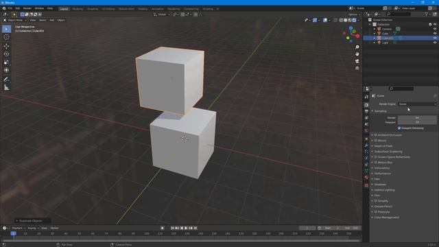The image size is (439, 247).
Task: Open the Tool properties tab
Action: tap(366, 97)
